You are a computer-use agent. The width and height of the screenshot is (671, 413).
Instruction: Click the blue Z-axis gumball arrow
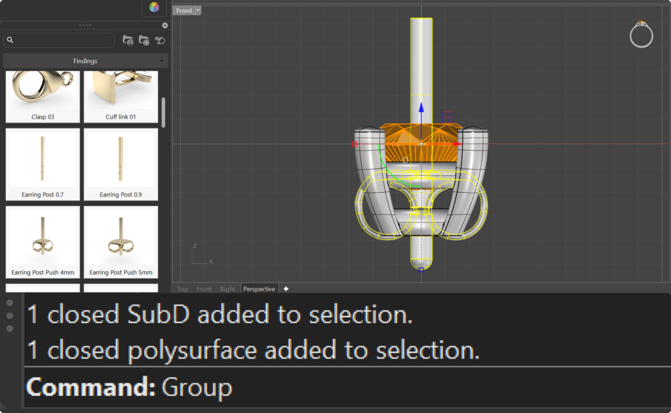pyautogui.click(x=421, y=108)
